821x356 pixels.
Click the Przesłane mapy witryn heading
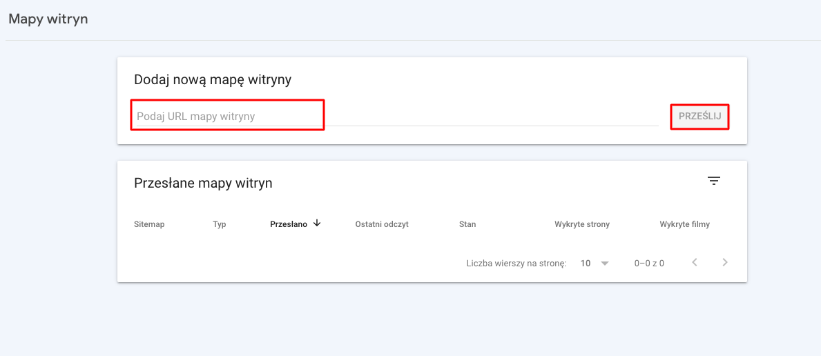coord(203,183)
